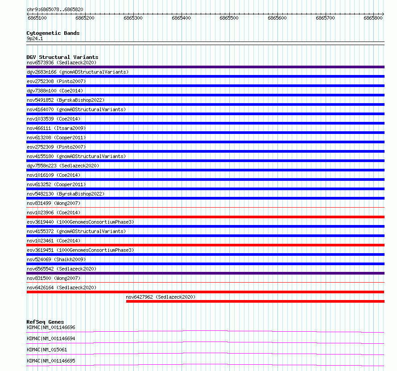Viewport: 397px width, 371px height.
Task: Click the chr9:6865078..6865820 region label
Action: pos(55,9)
